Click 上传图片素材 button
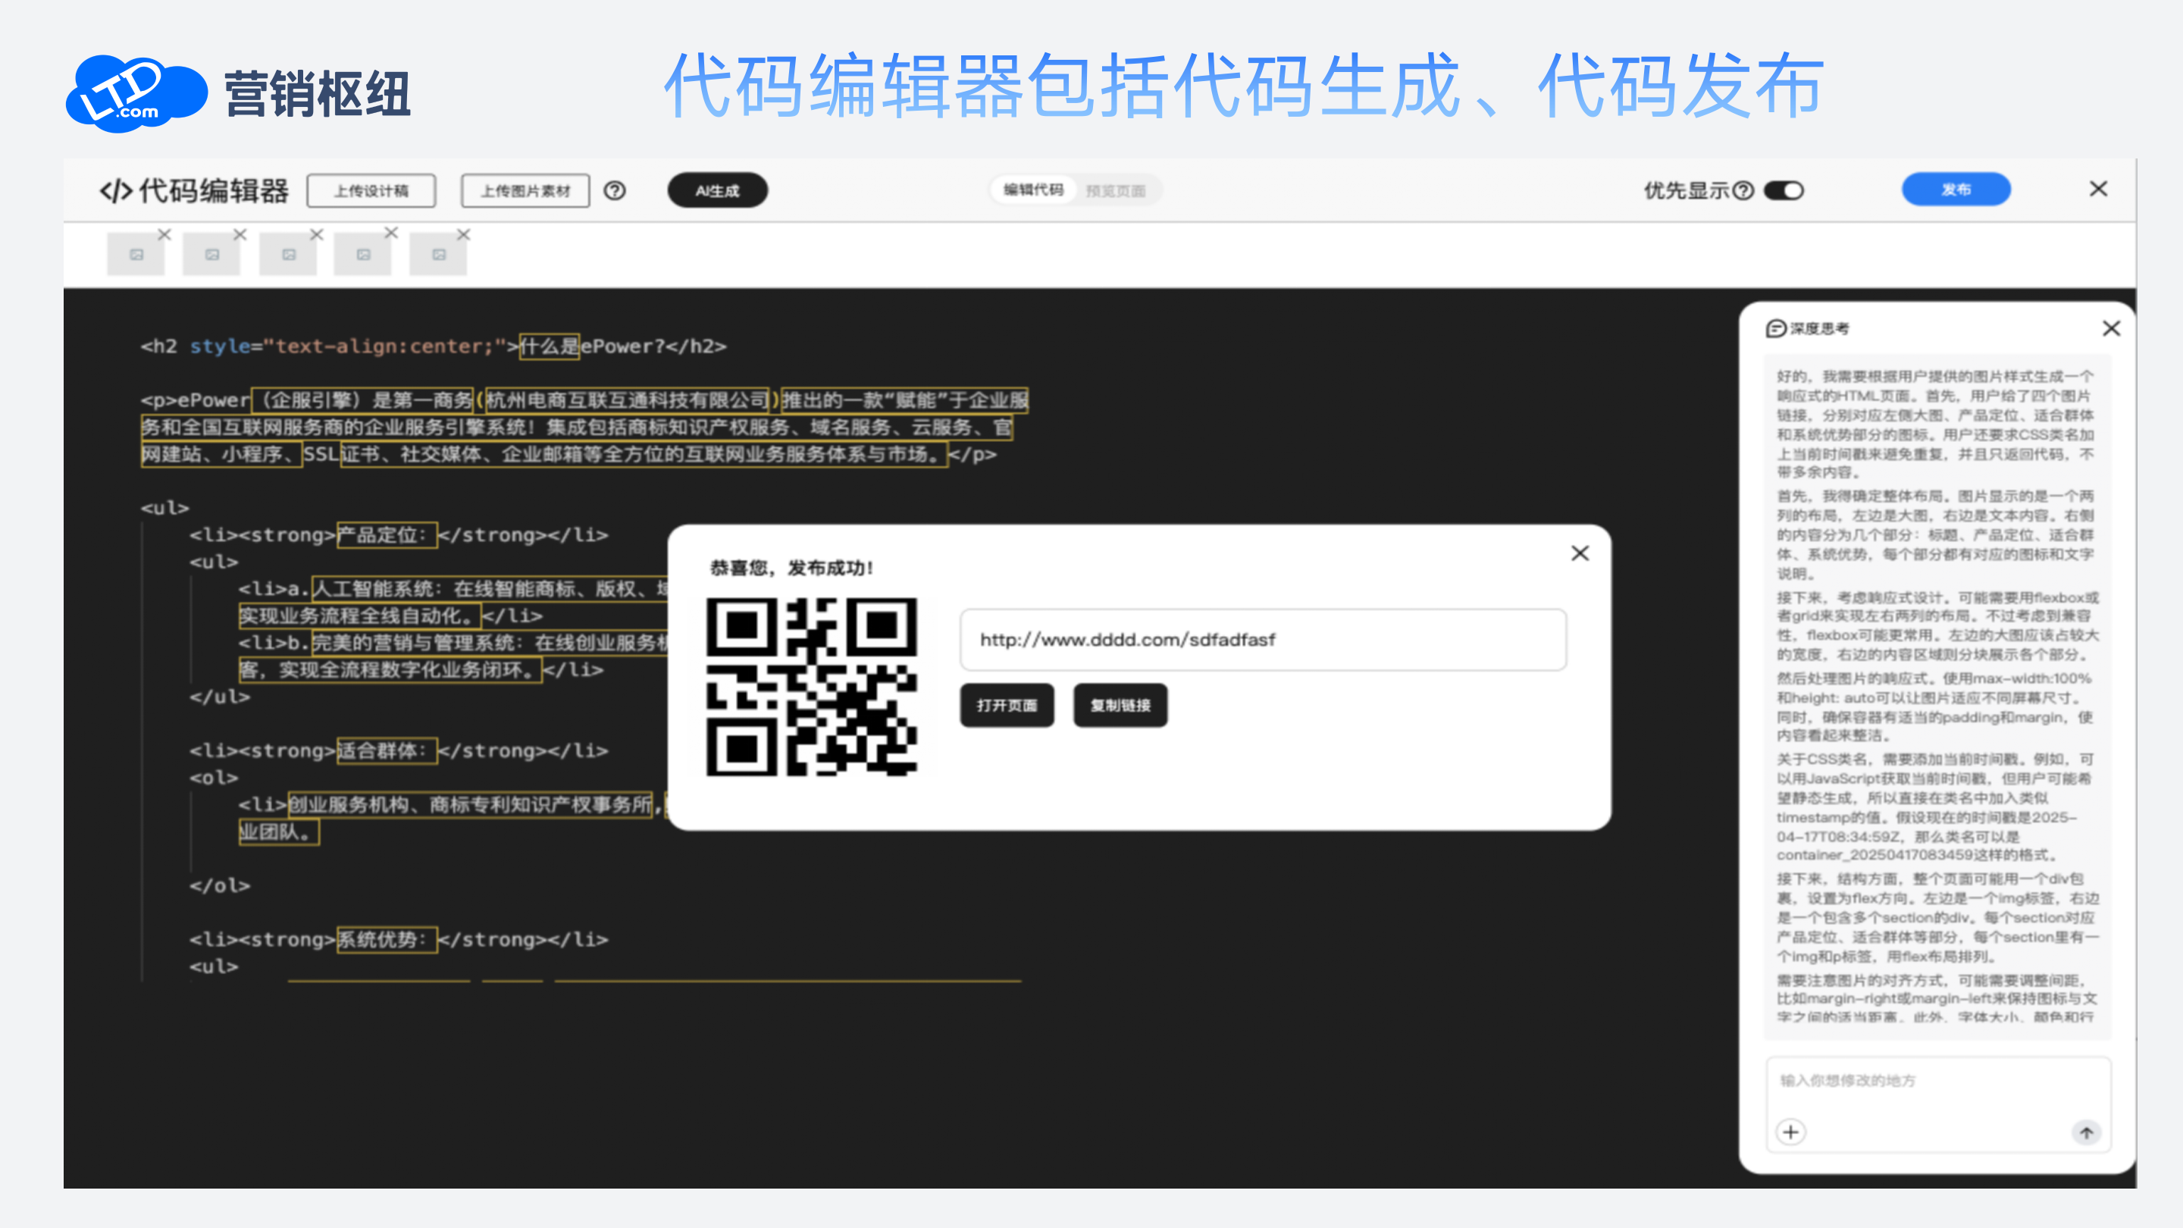Viewport: 2183px width, 1228px height. coord(525,191)
